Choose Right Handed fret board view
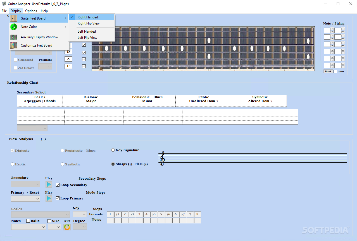 click(x=91, y=17)
